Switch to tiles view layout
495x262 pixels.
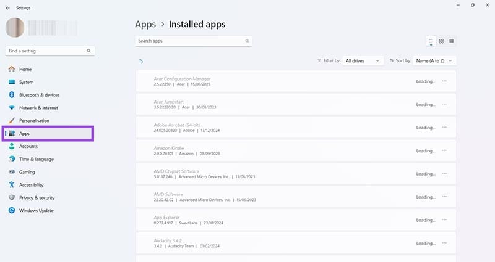click(452, 41)
